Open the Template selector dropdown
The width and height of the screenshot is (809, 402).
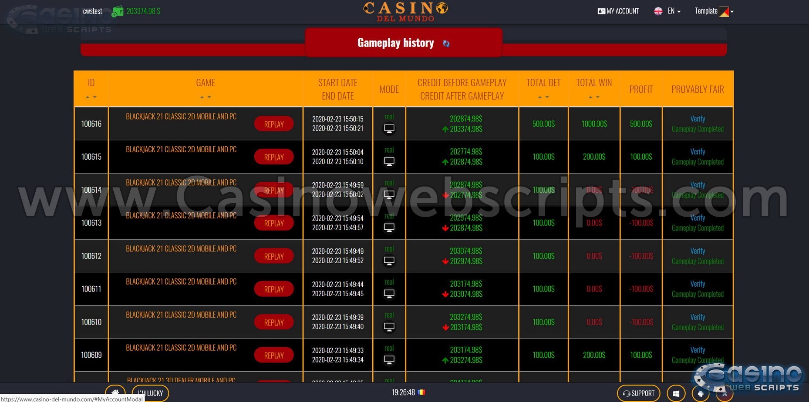(714, 11)
